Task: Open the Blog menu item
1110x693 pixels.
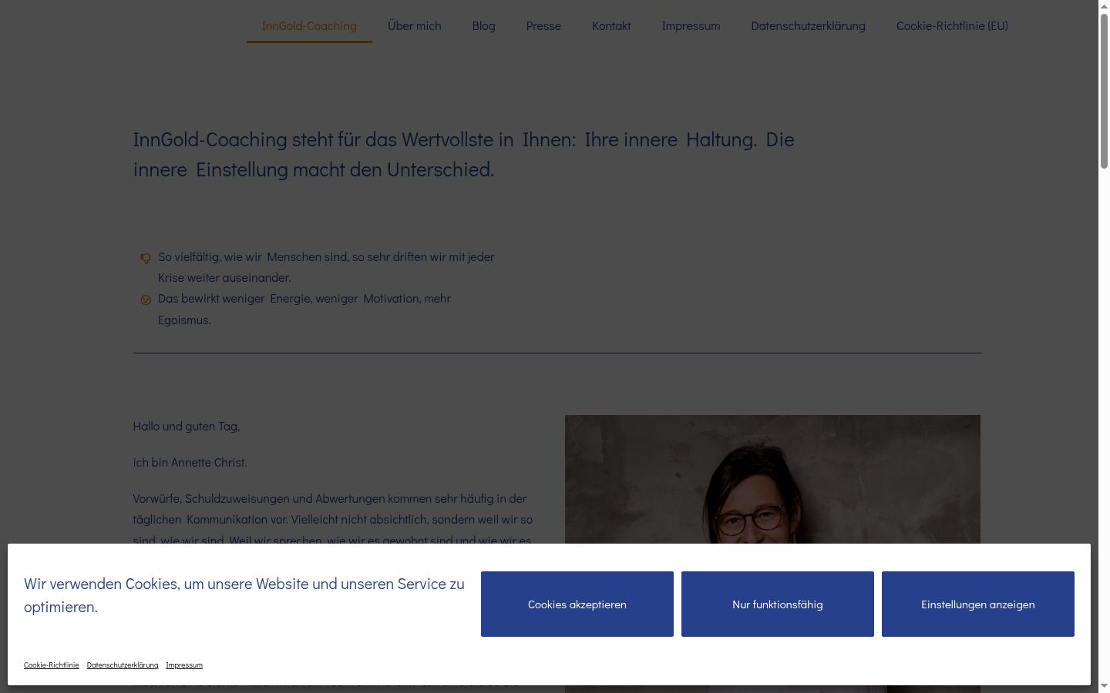Action: pos(484,25)
